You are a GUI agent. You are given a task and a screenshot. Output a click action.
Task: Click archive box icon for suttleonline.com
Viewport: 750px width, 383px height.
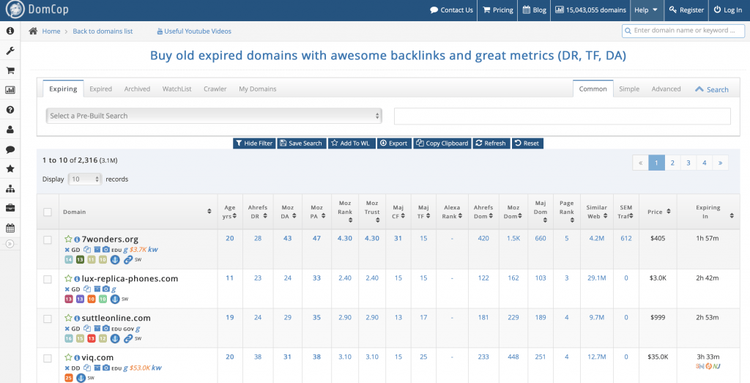[97, 329]
